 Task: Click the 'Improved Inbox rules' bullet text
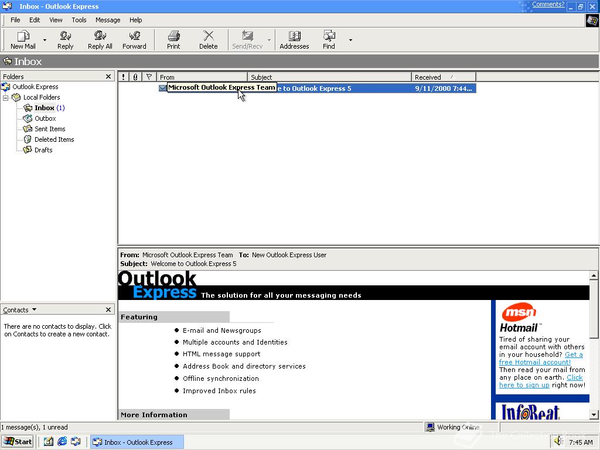(x=219, y=391)
